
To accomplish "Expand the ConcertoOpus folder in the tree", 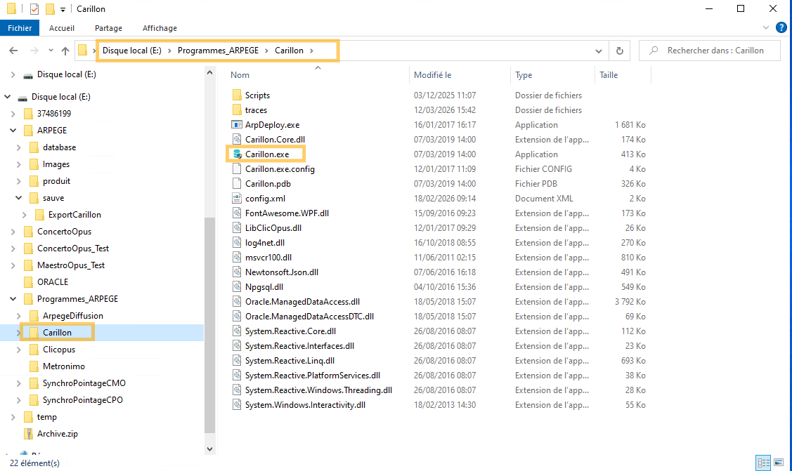I will [13, 232].
